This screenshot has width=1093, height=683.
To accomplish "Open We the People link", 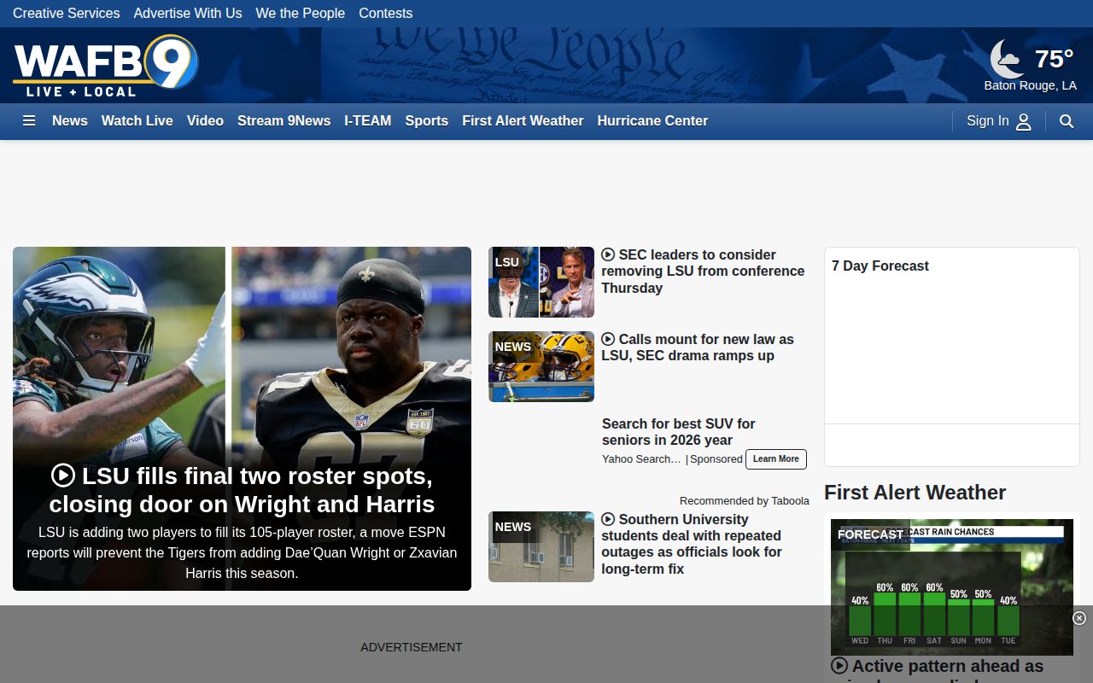I will click(x=301, y=14).
